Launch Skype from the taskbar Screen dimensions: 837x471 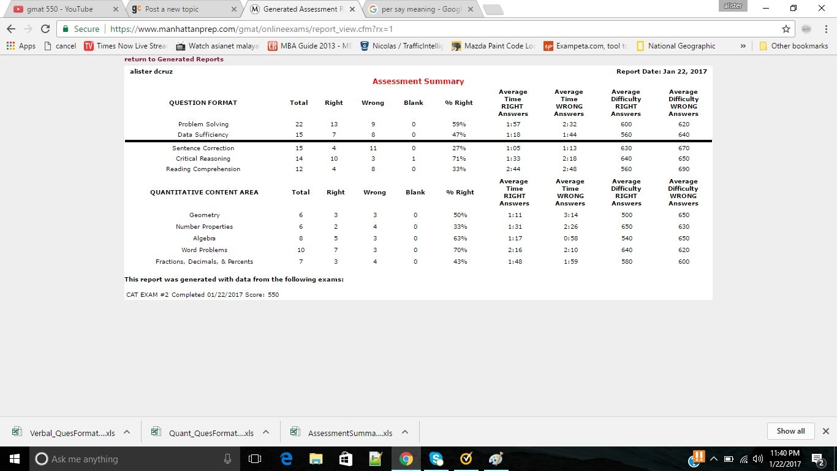click(436, 459)
